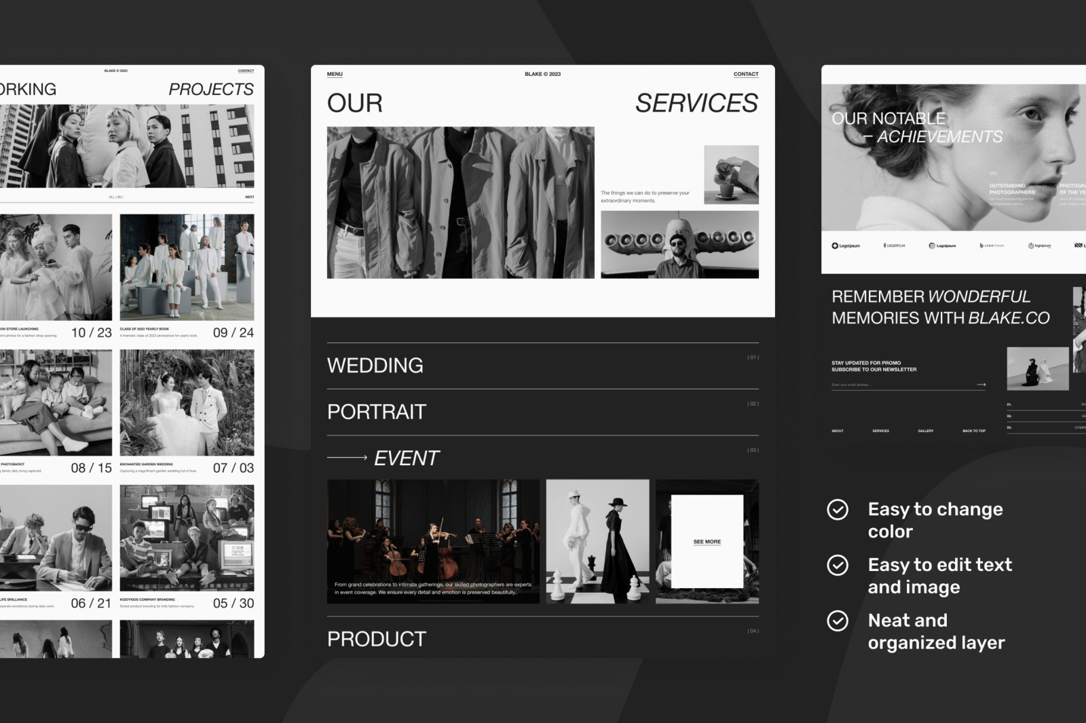Viewport: 1086px width, 723px height.
Task: Click ENCHANTED GARDEN WEDDING title
Action: tap(146, 465)
